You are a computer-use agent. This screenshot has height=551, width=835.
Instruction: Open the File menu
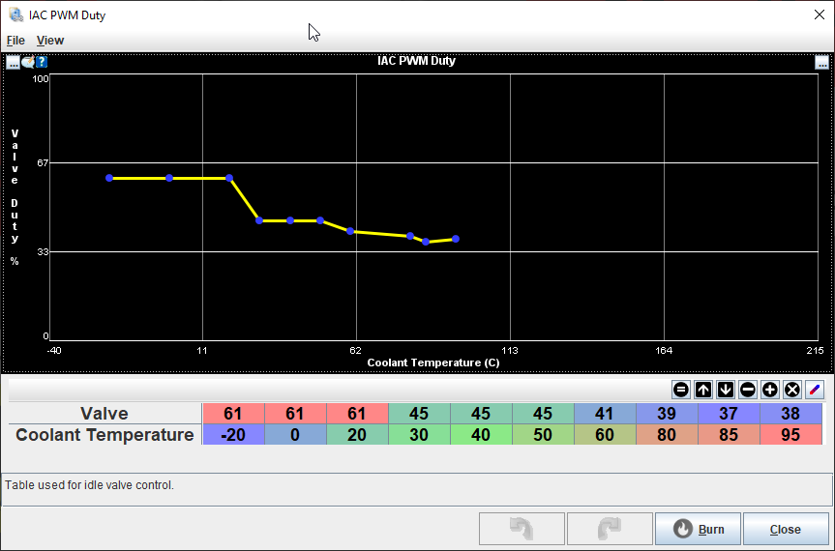[15, 41]
